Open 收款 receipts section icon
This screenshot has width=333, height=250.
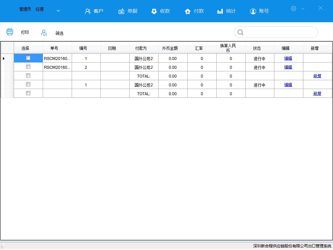(x=154, y=11)
